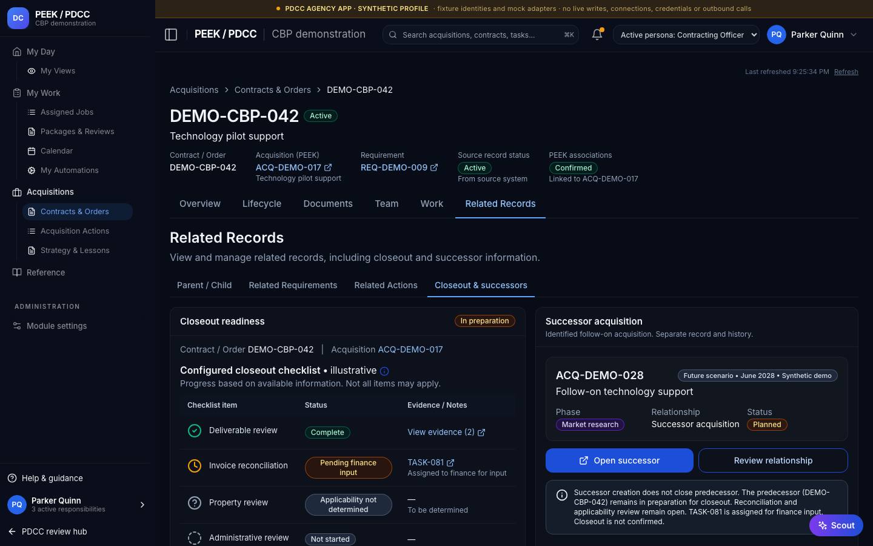Click the search acquisitions input field
Viewport: 873px width, 546px height.
(480, 35)
